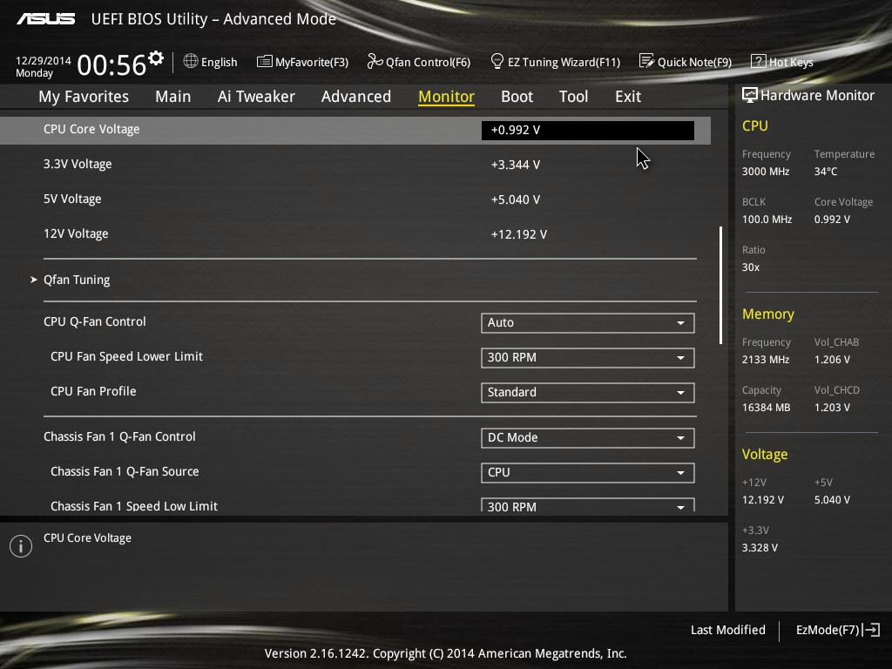Select the 5V Voltage row
This screenshot has width=892, height=669.
pos(355,199)
